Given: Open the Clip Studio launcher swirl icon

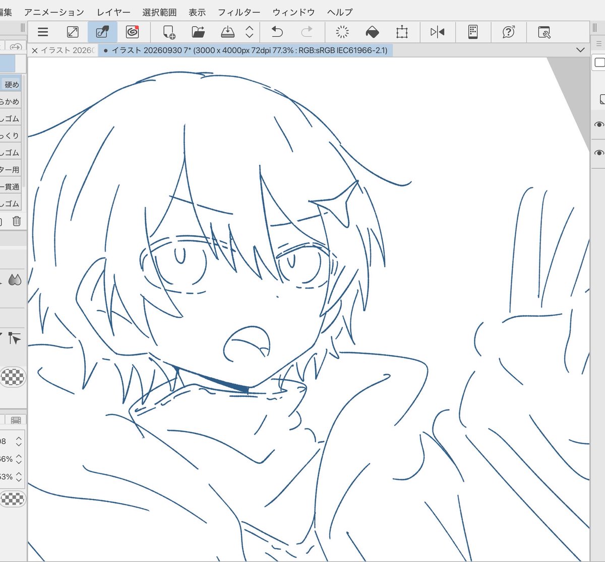Looking at the screenshot, I should [x=132, y=32].
